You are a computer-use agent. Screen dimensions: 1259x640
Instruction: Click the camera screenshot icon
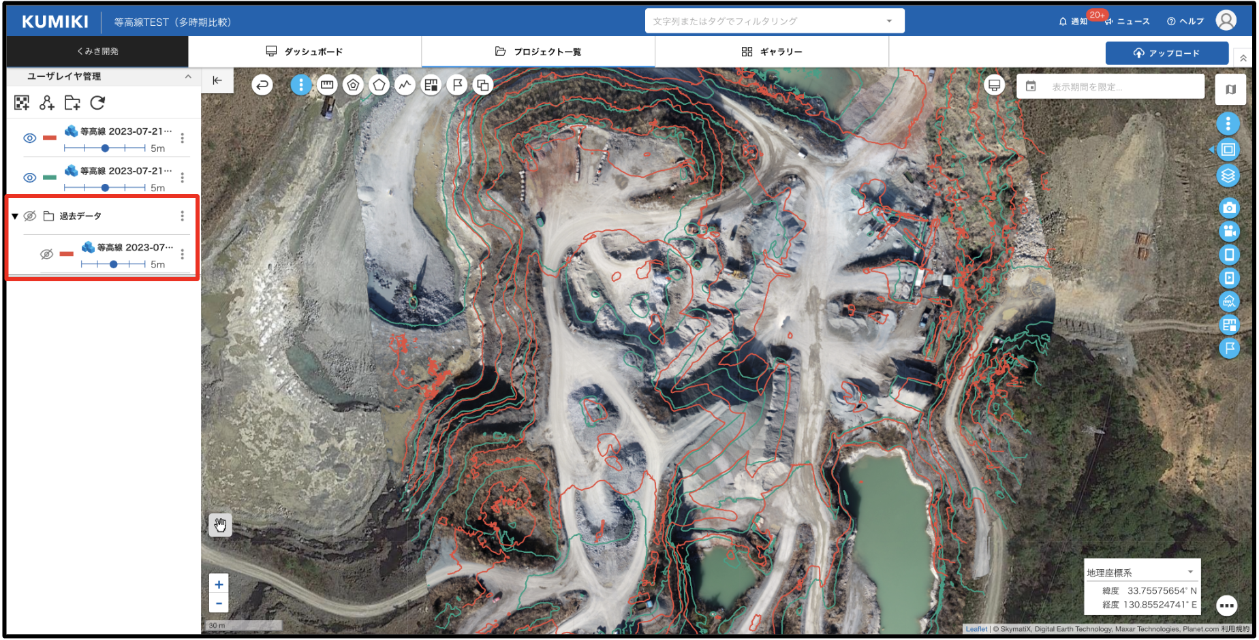click(x=1228, y=208)
